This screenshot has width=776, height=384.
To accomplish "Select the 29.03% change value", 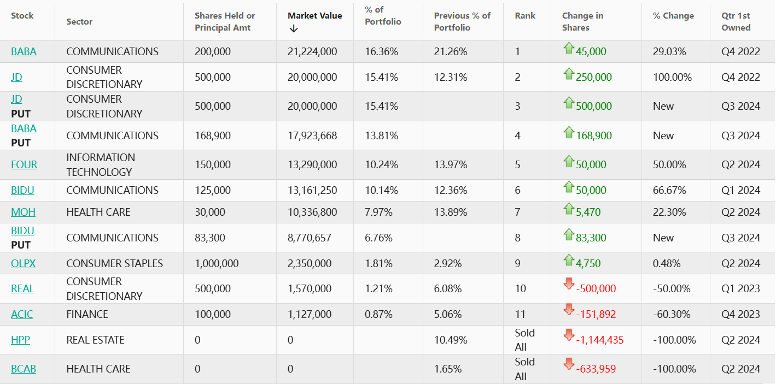I will click(669, 52).
